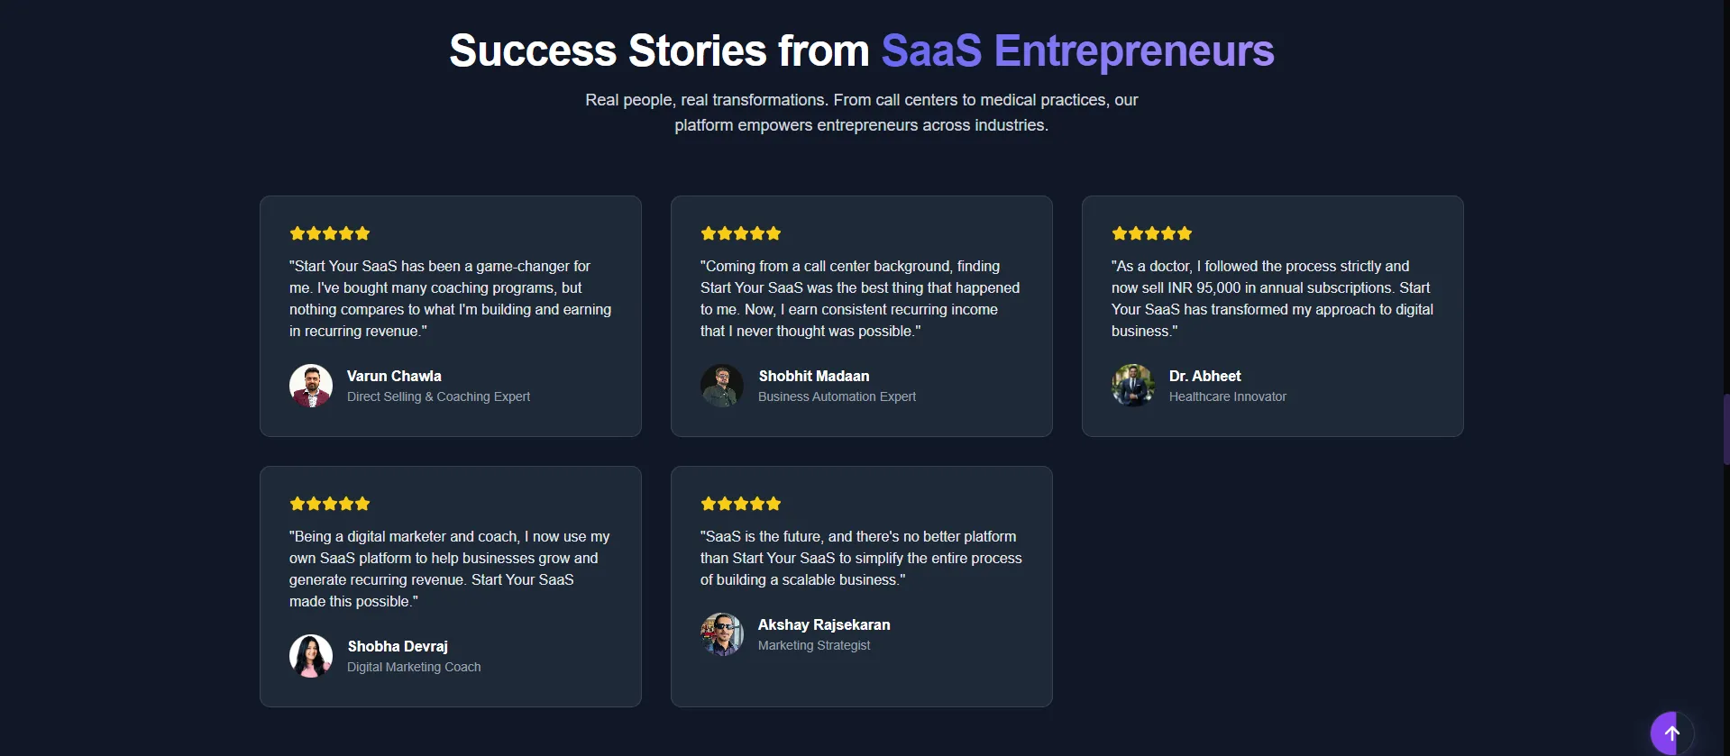The width and height of the screenshot is (1730, 756).
Task: Click Shobha Devraj's profile avatar
Action: [311, 656]
